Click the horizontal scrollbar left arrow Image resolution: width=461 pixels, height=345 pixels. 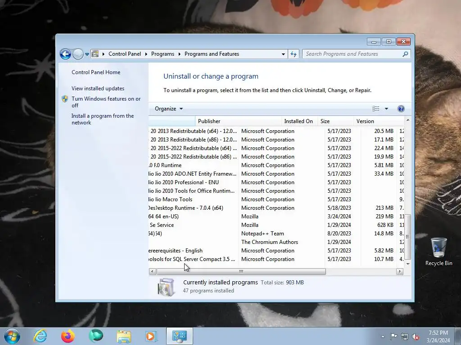tap(152, 271)
